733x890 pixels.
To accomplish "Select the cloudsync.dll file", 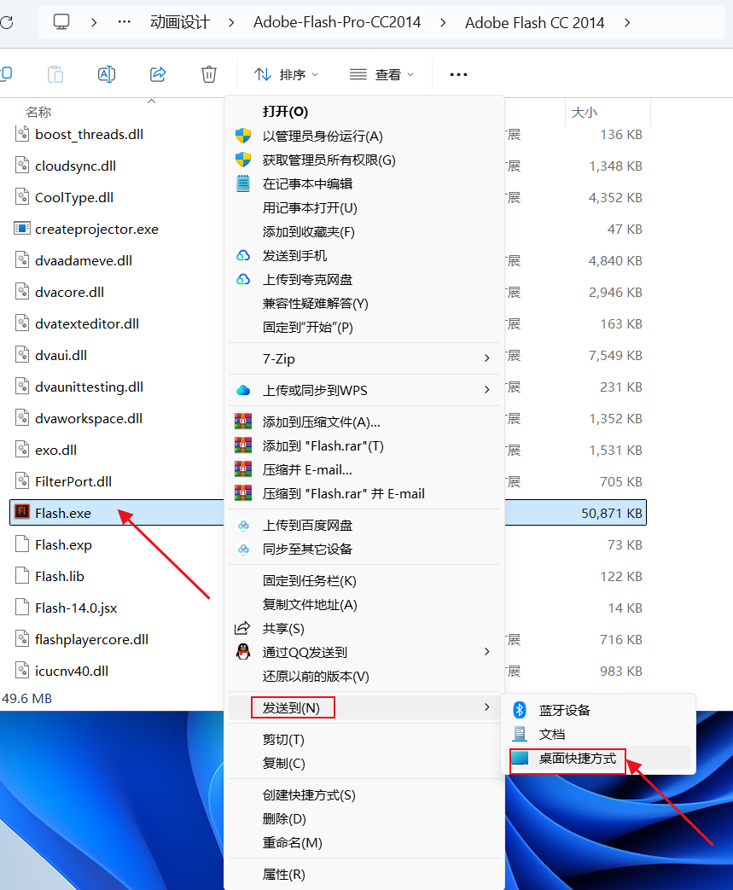I will tap(75, 166).
